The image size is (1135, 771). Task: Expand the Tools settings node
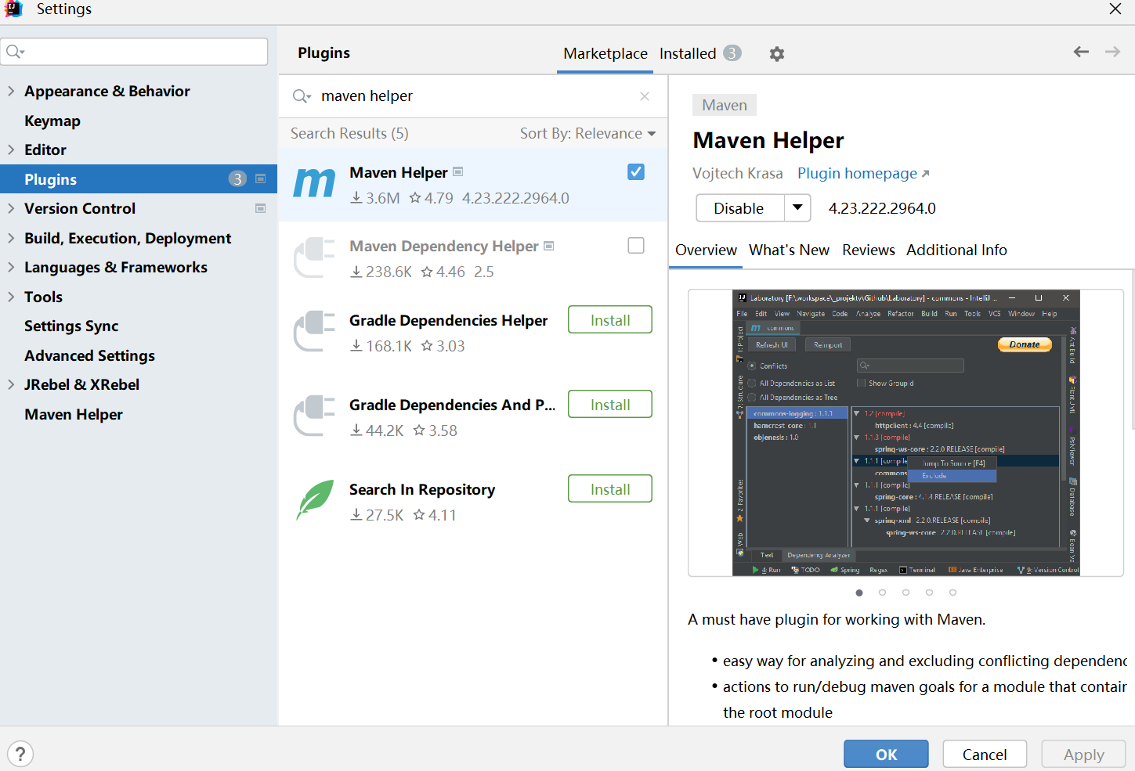(x=11, y=297)
